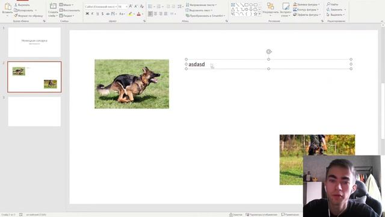385x217 pixels.
Task: Open the Shape Outline (Контур фигуры) menu
Action: pyautogui.click(x=306, y=10)
